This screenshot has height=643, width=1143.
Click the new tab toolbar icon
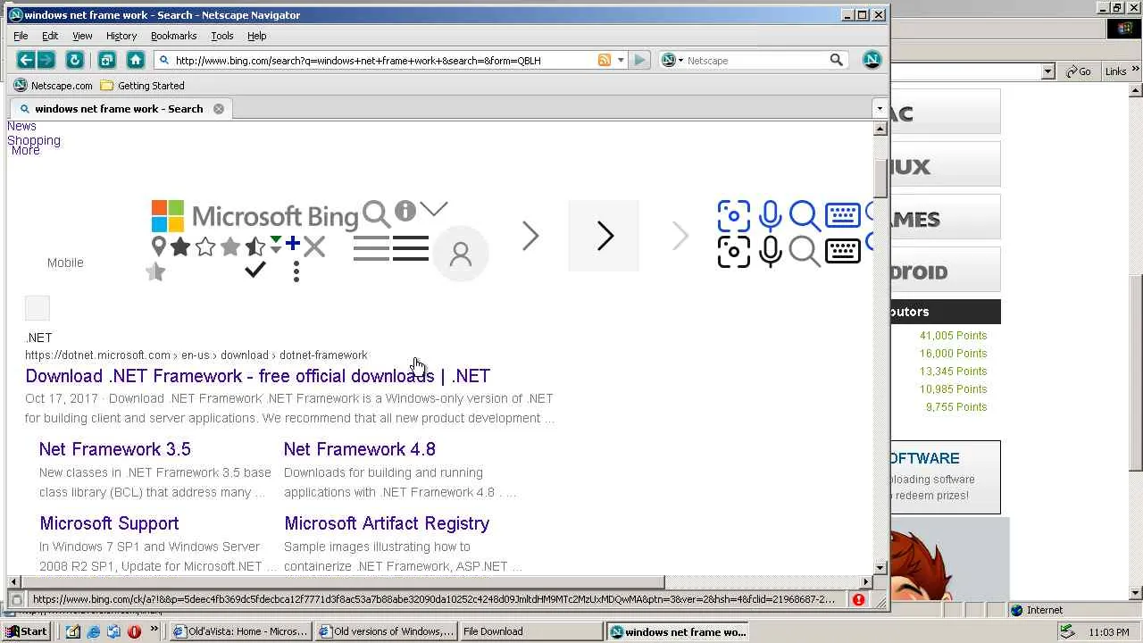coord(106,60)
